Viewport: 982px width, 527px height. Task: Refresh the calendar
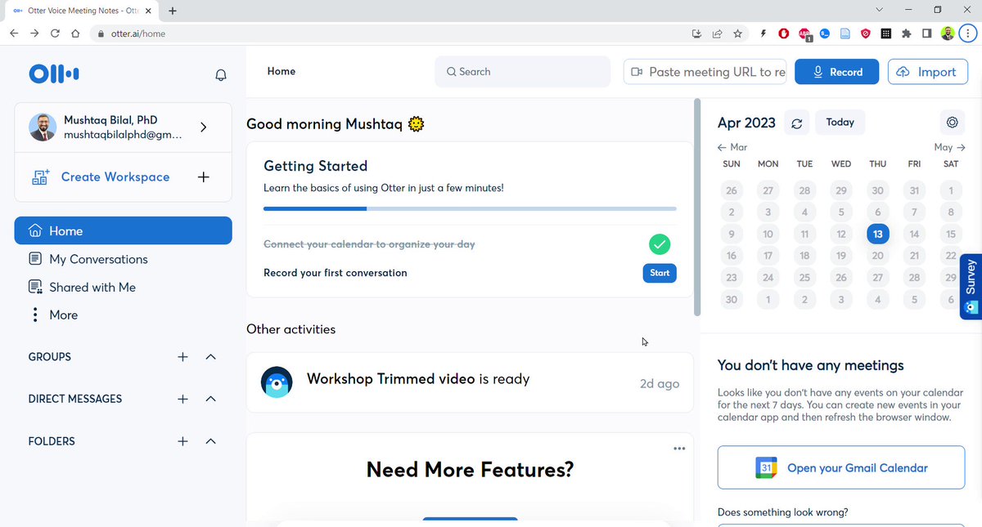pyautogui.click(x=796, y=123)
